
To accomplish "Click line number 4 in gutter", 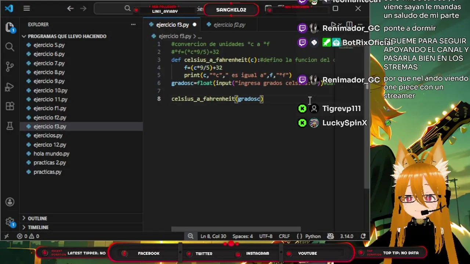I will (159, 67).
